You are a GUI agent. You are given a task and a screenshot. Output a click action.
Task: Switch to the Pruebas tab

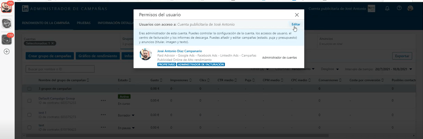click(84, 23)
